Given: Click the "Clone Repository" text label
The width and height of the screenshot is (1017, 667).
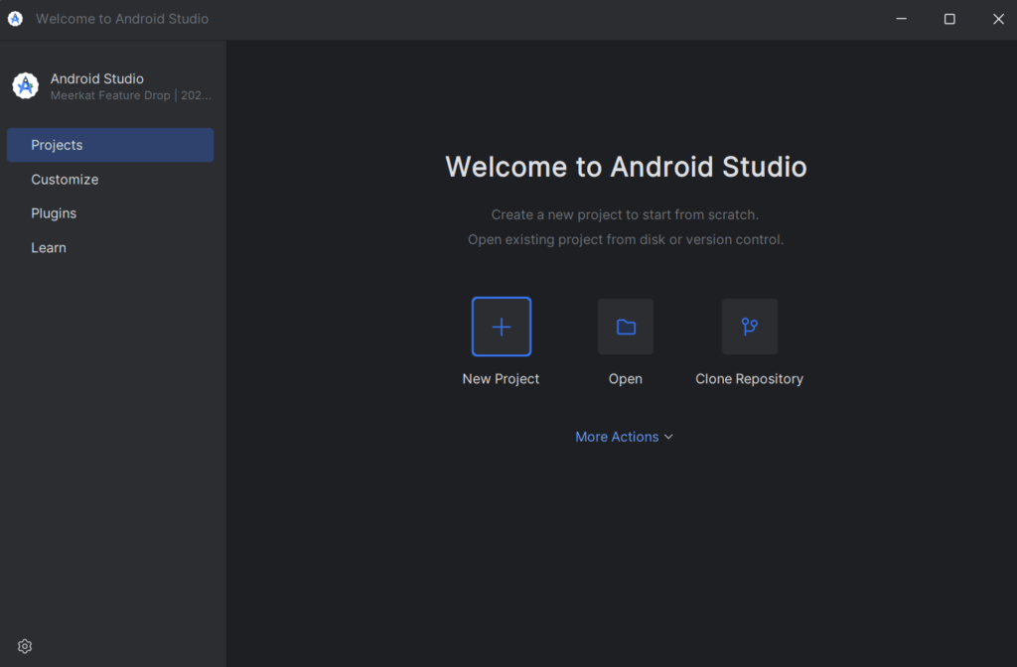Looking at the screenshot, I should point(749,379).
